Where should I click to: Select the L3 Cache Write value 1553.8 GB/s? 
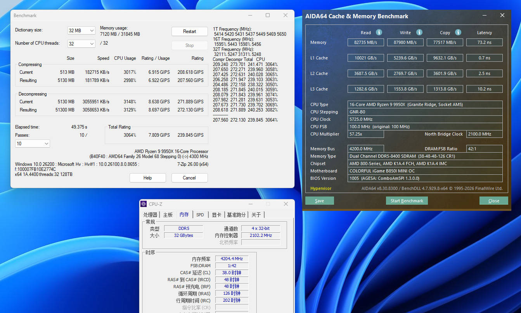click(405, 89)
